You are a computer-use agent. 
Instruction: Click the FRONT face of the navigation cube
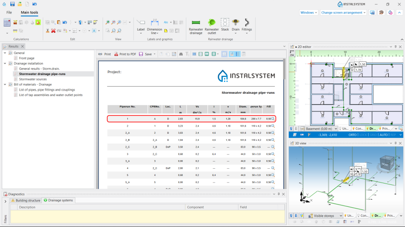click(385, 164)
